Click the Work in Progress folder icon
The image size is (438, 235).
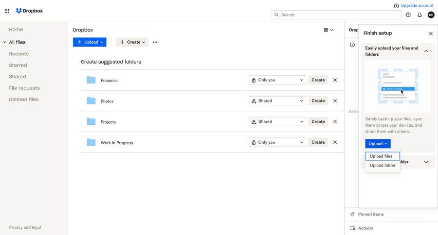(x=91, y=142)
